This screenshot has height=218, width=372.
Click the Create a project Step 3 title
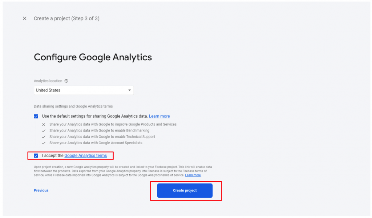click(x=67, y=19)
